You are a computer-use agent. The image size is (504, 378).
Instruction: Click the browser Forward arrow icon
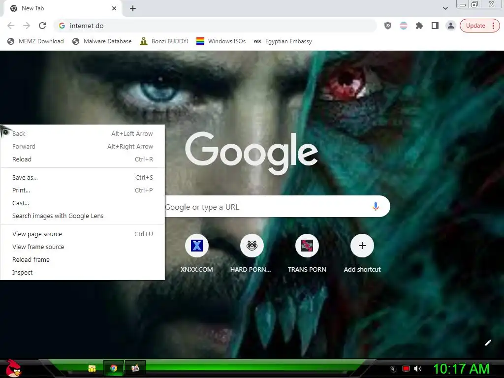click(x=27, y=26)
